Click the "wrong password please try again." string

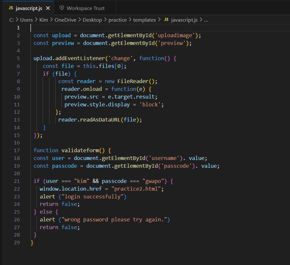point(114,220)
